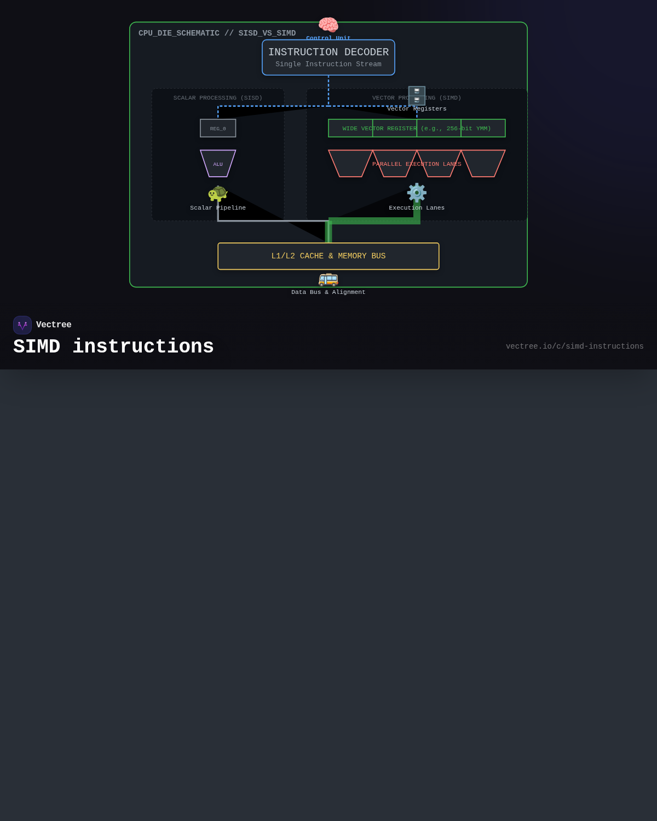This screenshot has height=821, width=657.
Task: Collapse the INSTRUCTION DECODER box
Action: click(328, 57)
